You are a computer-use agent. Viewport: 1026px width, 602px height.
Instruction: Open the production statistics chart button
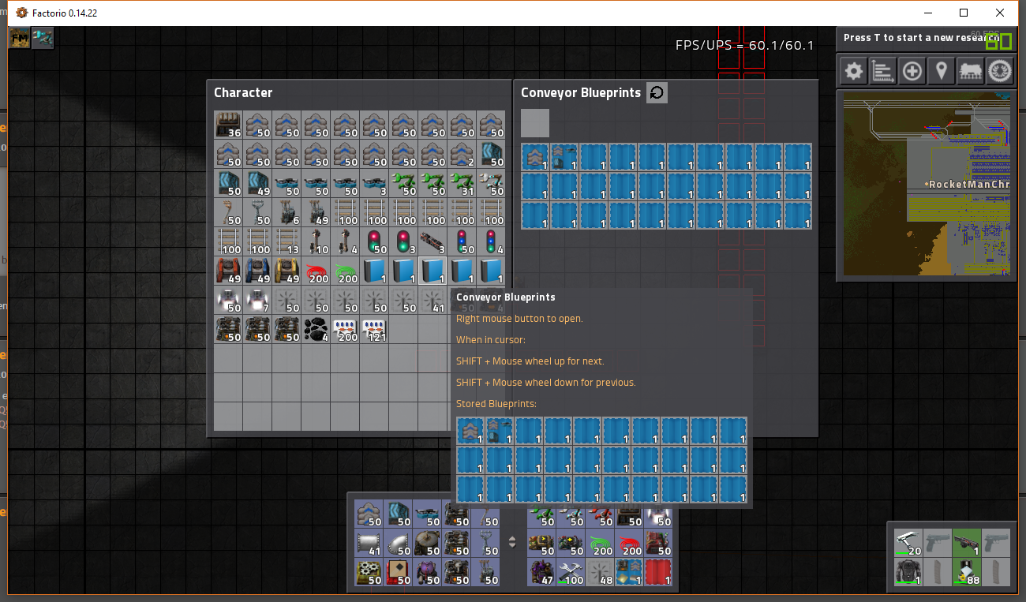pos(882,72)
